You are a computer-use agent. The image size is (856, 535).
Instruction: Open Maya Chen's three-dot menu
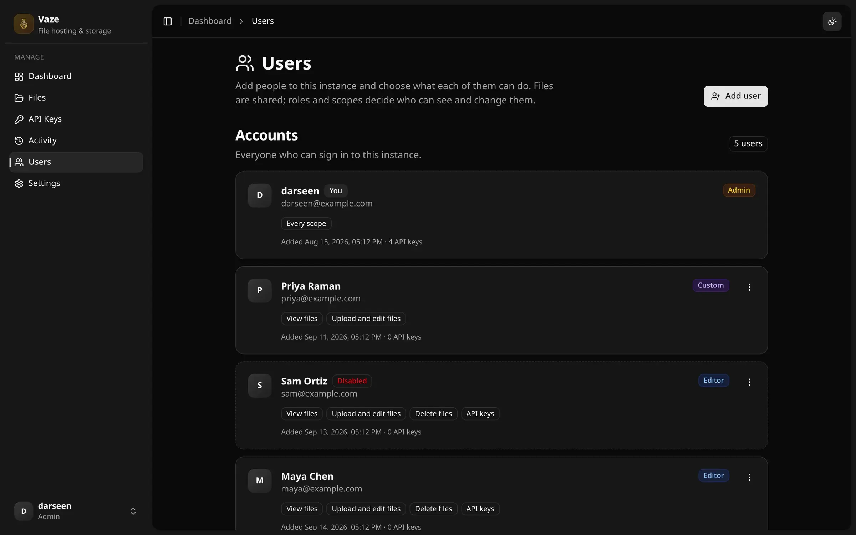(749, 477)
